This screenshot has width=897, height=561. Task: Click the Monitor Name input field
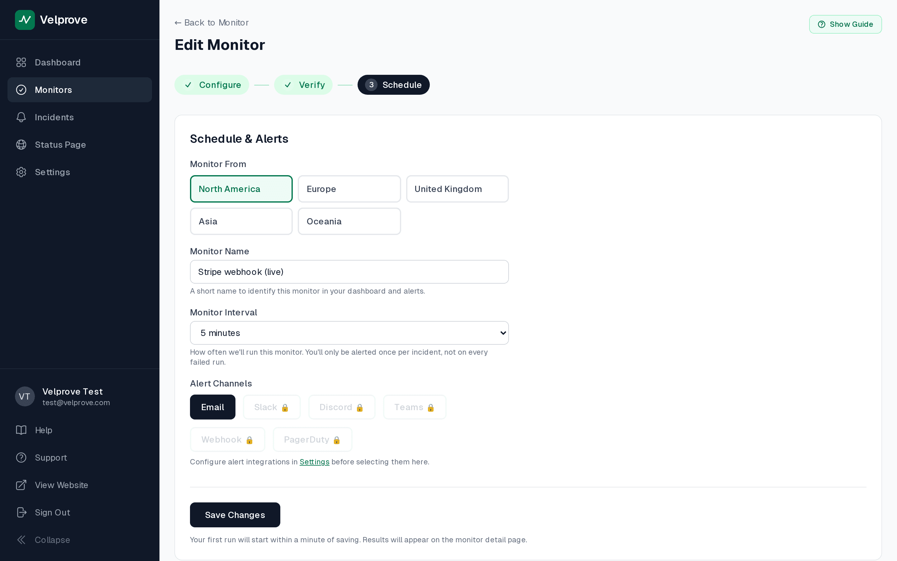coord(349,271)
